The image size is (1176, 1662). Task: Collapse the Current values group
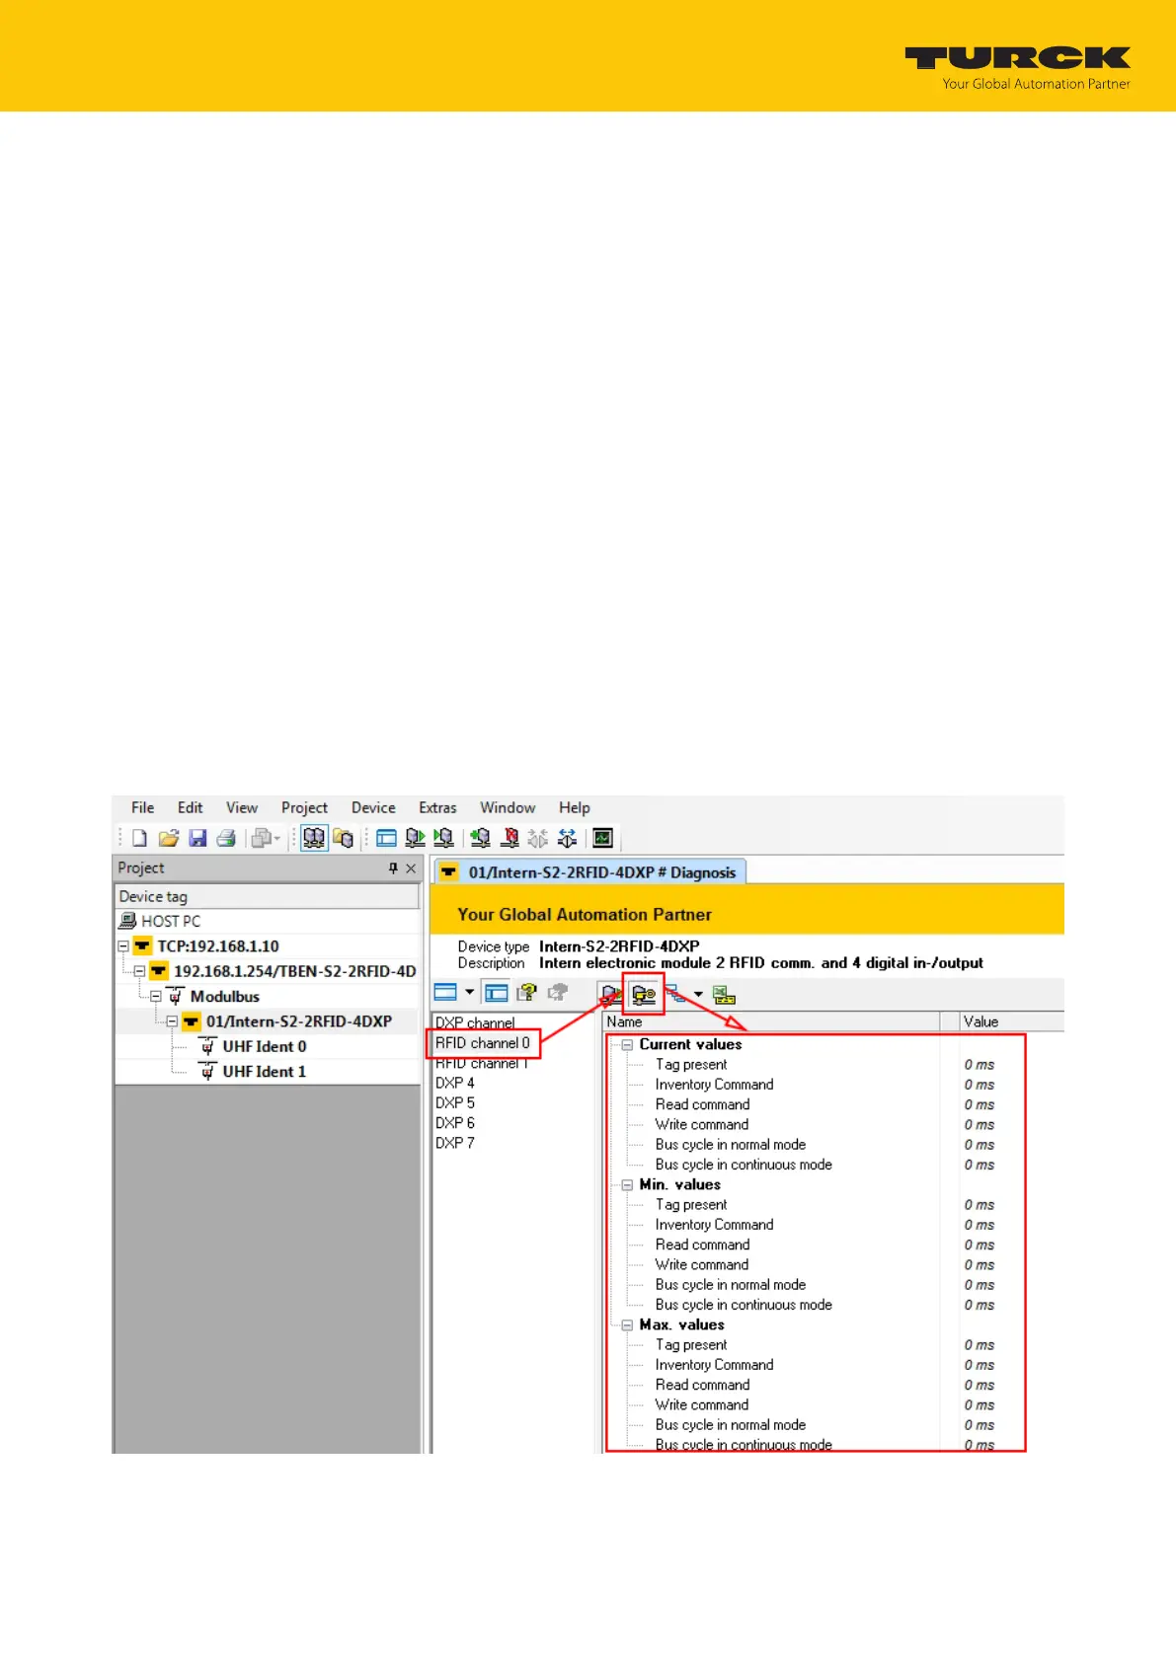pos(627,1044)
